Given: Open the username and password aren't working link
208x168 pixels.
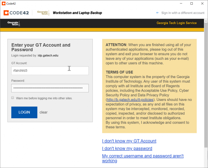Looking at the screenshot, I should (143, 156).
